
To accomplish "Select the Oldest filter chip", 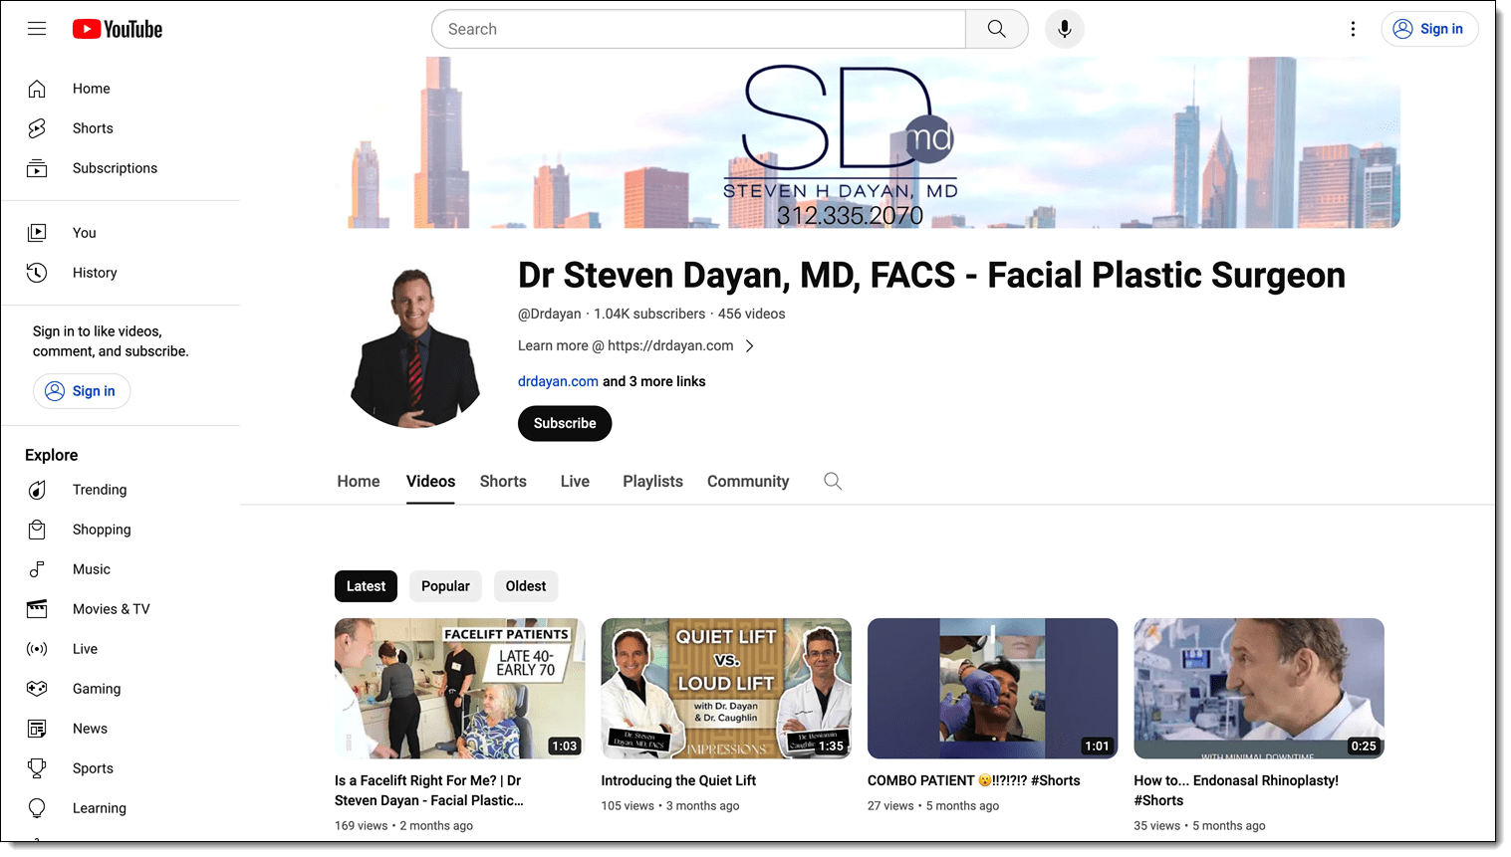I will click(x=526, y=586).
